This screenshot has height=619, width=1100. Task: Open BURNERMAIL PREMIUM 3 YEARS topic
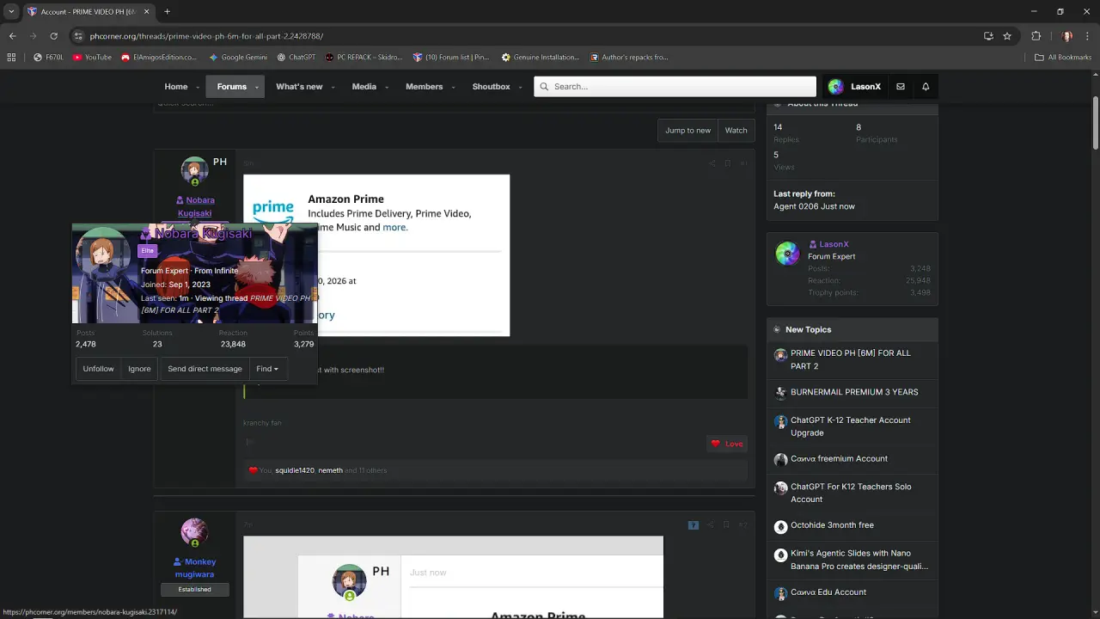tap(854, 392)
